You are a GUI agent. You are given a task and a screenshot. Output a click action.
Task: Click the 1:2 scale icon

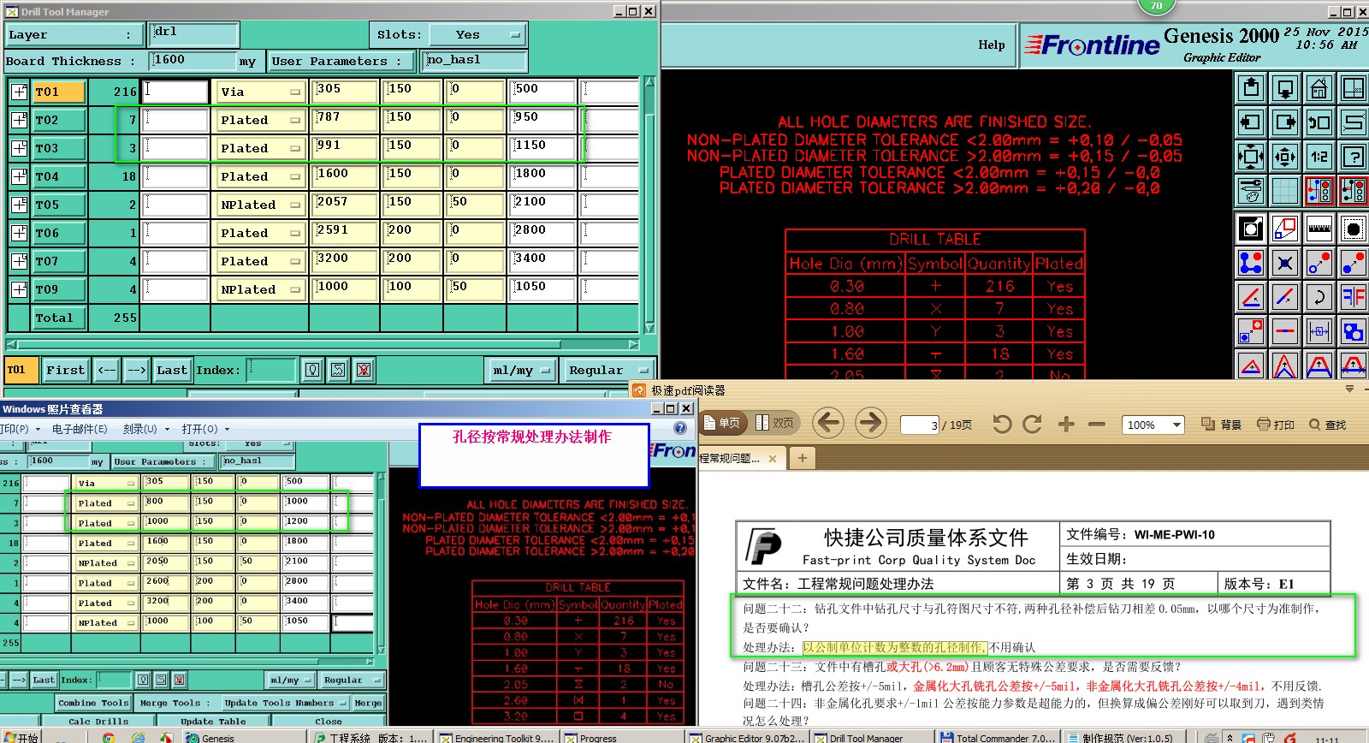(x=1319, y=157)
